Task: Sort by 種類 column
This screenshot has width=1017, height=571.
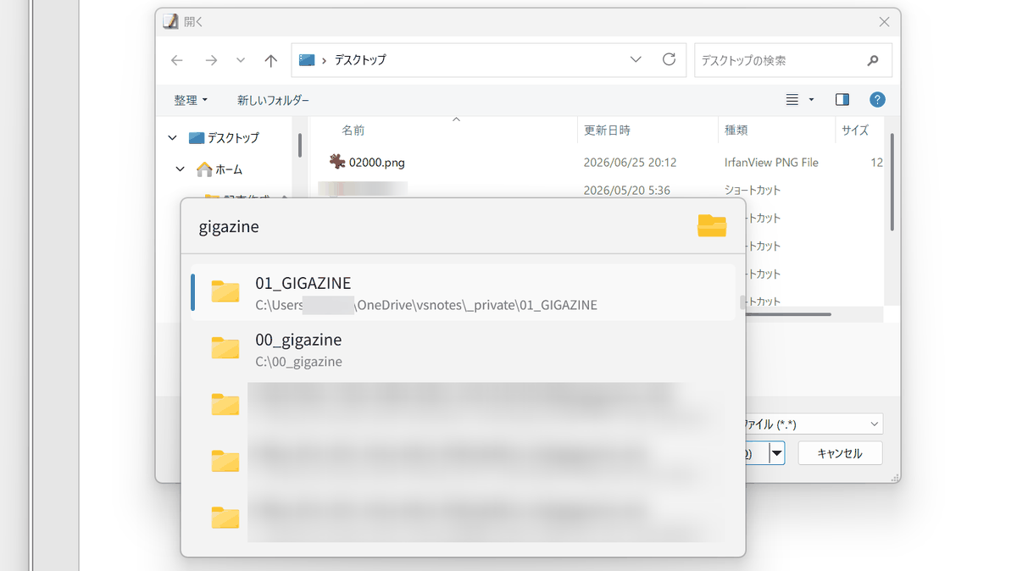Action: pyautogui.click(x=736, y=130)
